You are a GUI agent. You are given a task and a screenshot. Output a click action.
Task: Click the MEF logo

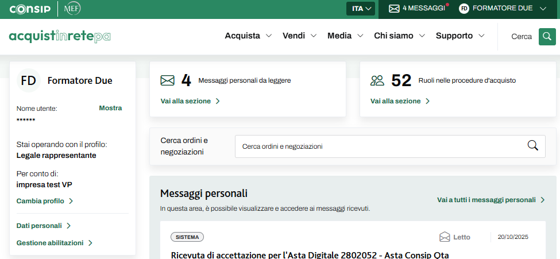pyautogui.click(x=72, y=9)
